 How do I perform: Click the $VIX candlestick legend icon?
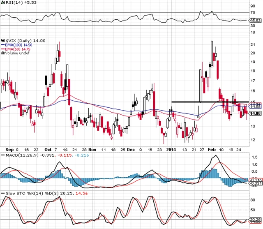pyautogui.click(x=2, y=40)
